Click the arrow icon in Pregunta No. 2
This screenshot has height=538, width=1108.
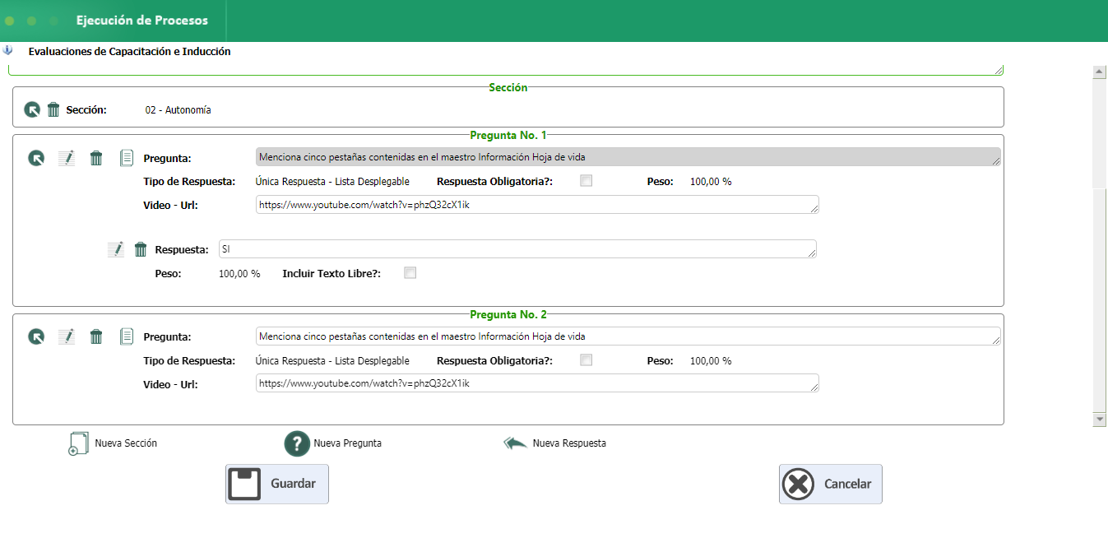coord(36,336)
